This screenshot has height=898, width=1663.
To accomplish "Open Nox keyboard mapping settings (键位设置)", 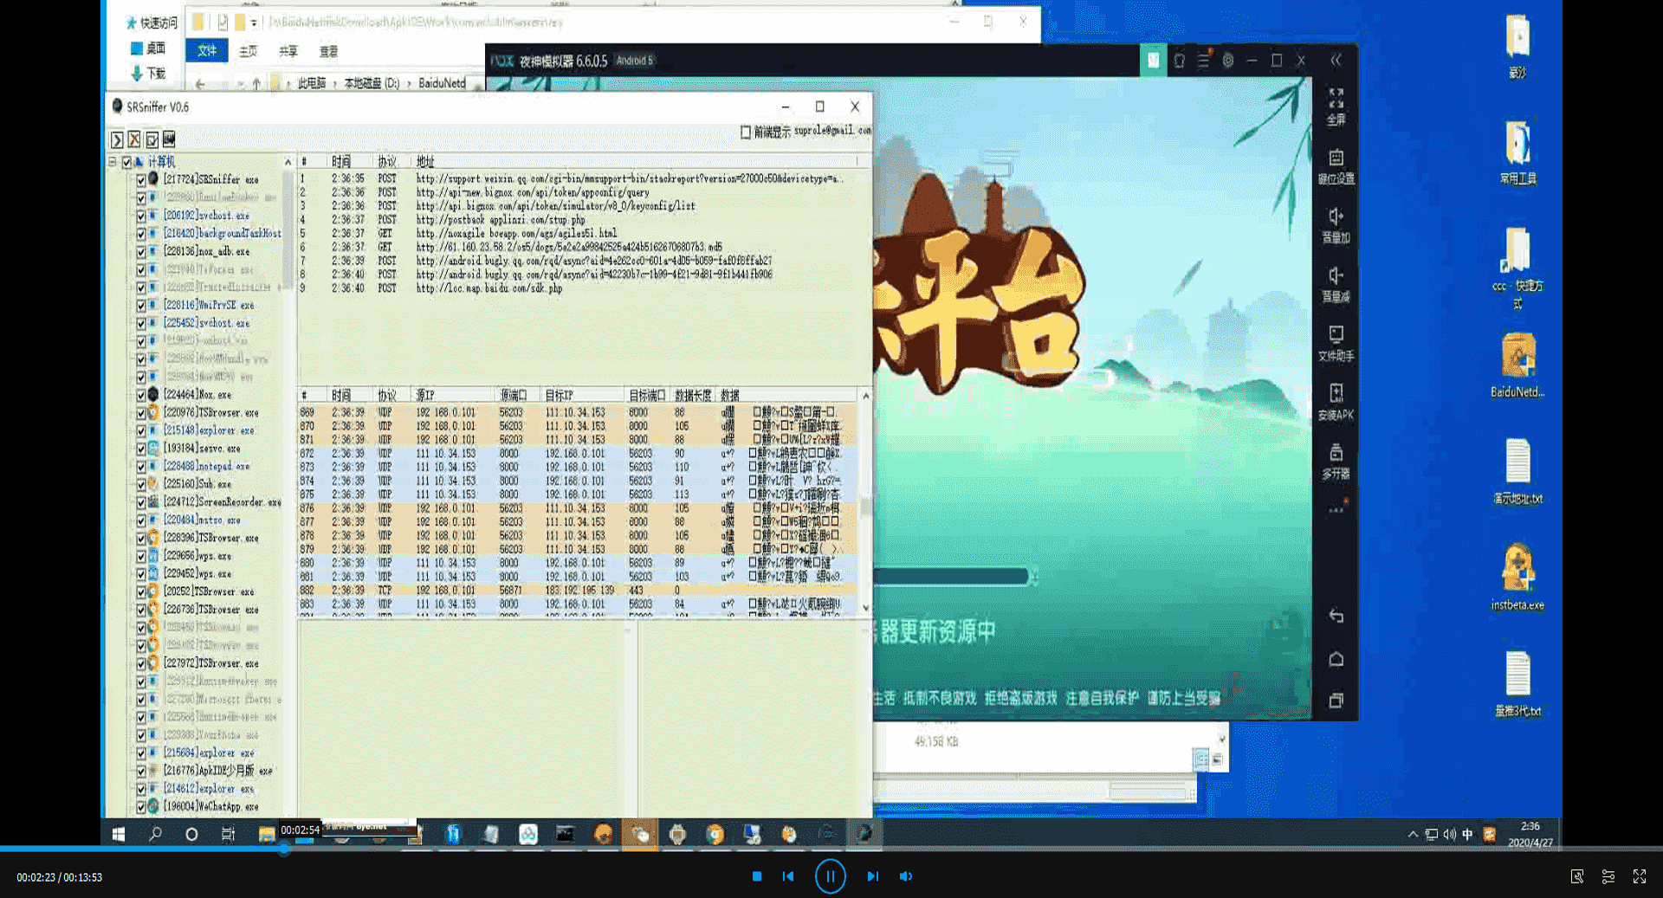I will [1336, 165].
